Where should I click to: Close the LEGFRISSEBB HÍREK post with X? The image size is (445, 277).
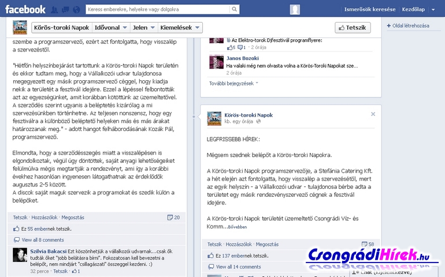click(x=373, y=114)
